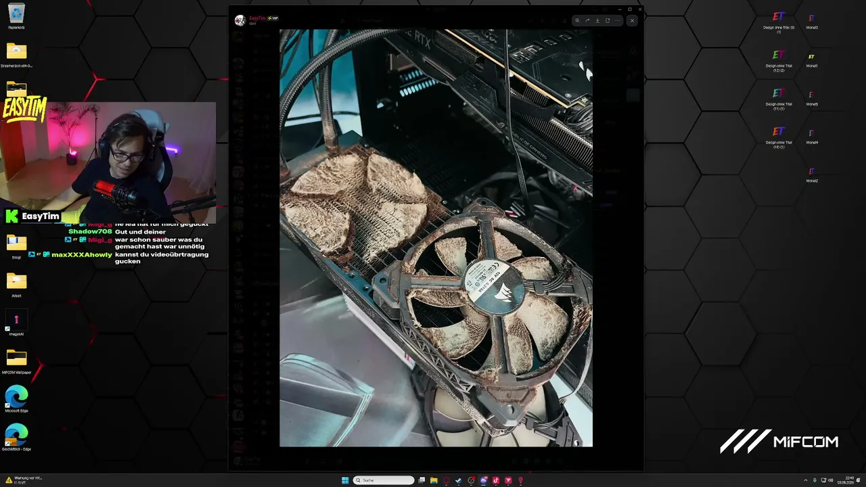Click chat username maxXXXAhowly
Viewport: 866px width, 487px height.
[82, 255]
